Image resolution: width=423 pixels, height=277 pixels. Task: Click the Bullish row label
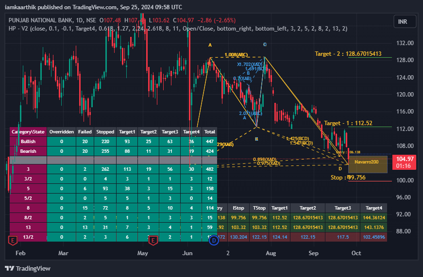coord(28,142)
